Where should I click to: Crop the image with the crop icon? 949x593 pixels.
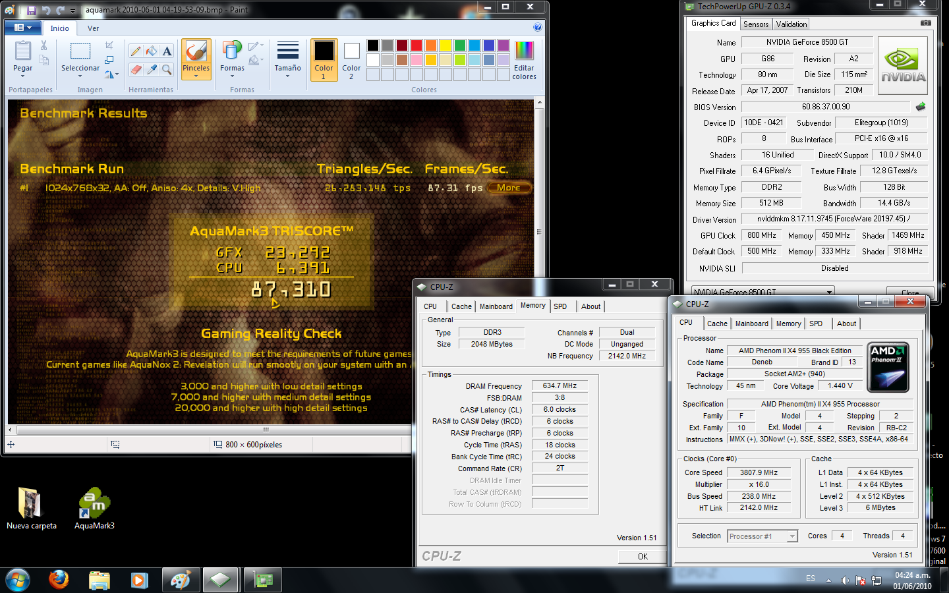coord(109,45)
